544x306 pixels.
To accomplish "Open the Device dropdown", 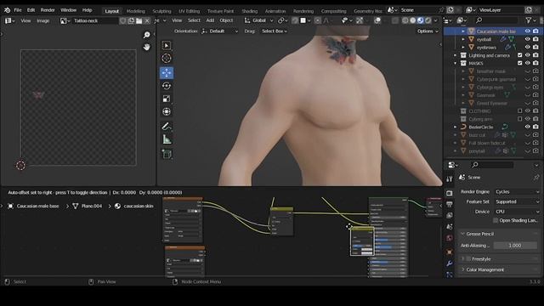I will (x=517, y=212).
